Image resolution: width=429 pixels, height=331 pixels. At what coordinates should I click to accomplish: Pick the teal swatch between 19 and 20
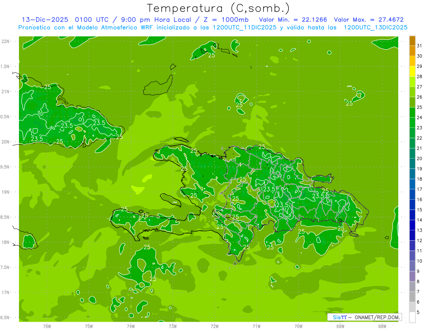(x=412, y=164)
